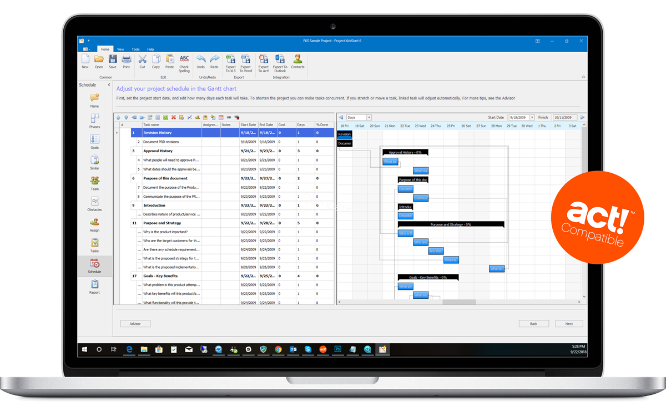Click the Next button
This screenshot has width=666, height=411.
tap(569, 323)
